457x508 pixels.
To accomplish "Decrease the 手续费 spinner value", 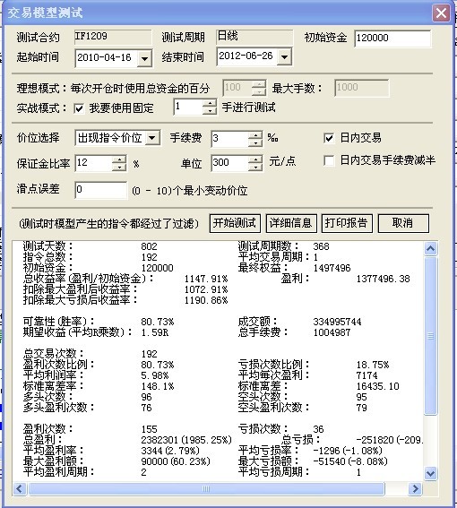I will point(255,142).
